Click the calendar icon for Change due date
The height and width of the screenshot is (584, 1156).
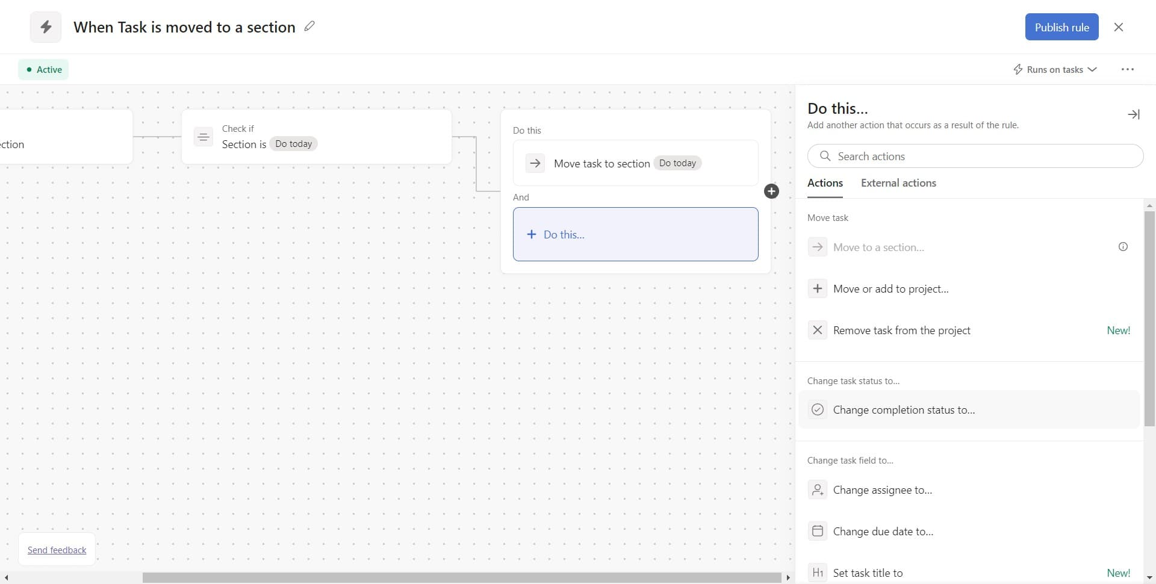[x=817, y=531]
